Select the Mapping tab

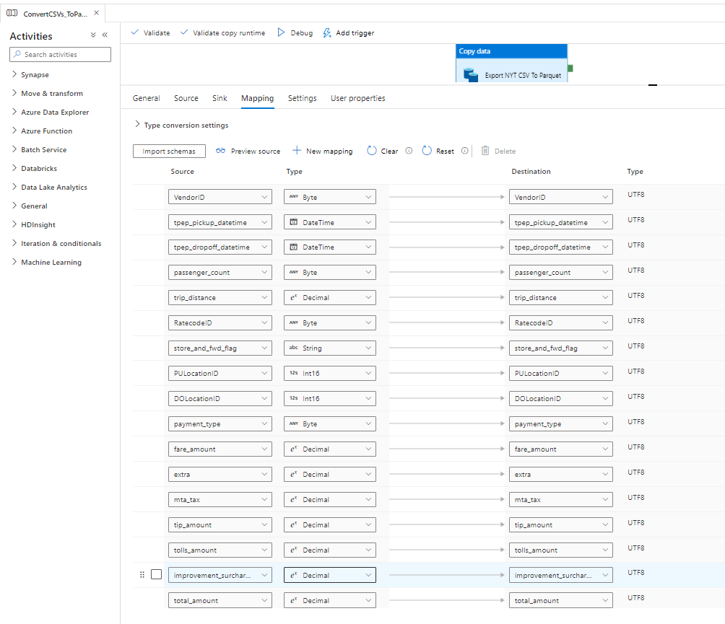tap(258, 98)
